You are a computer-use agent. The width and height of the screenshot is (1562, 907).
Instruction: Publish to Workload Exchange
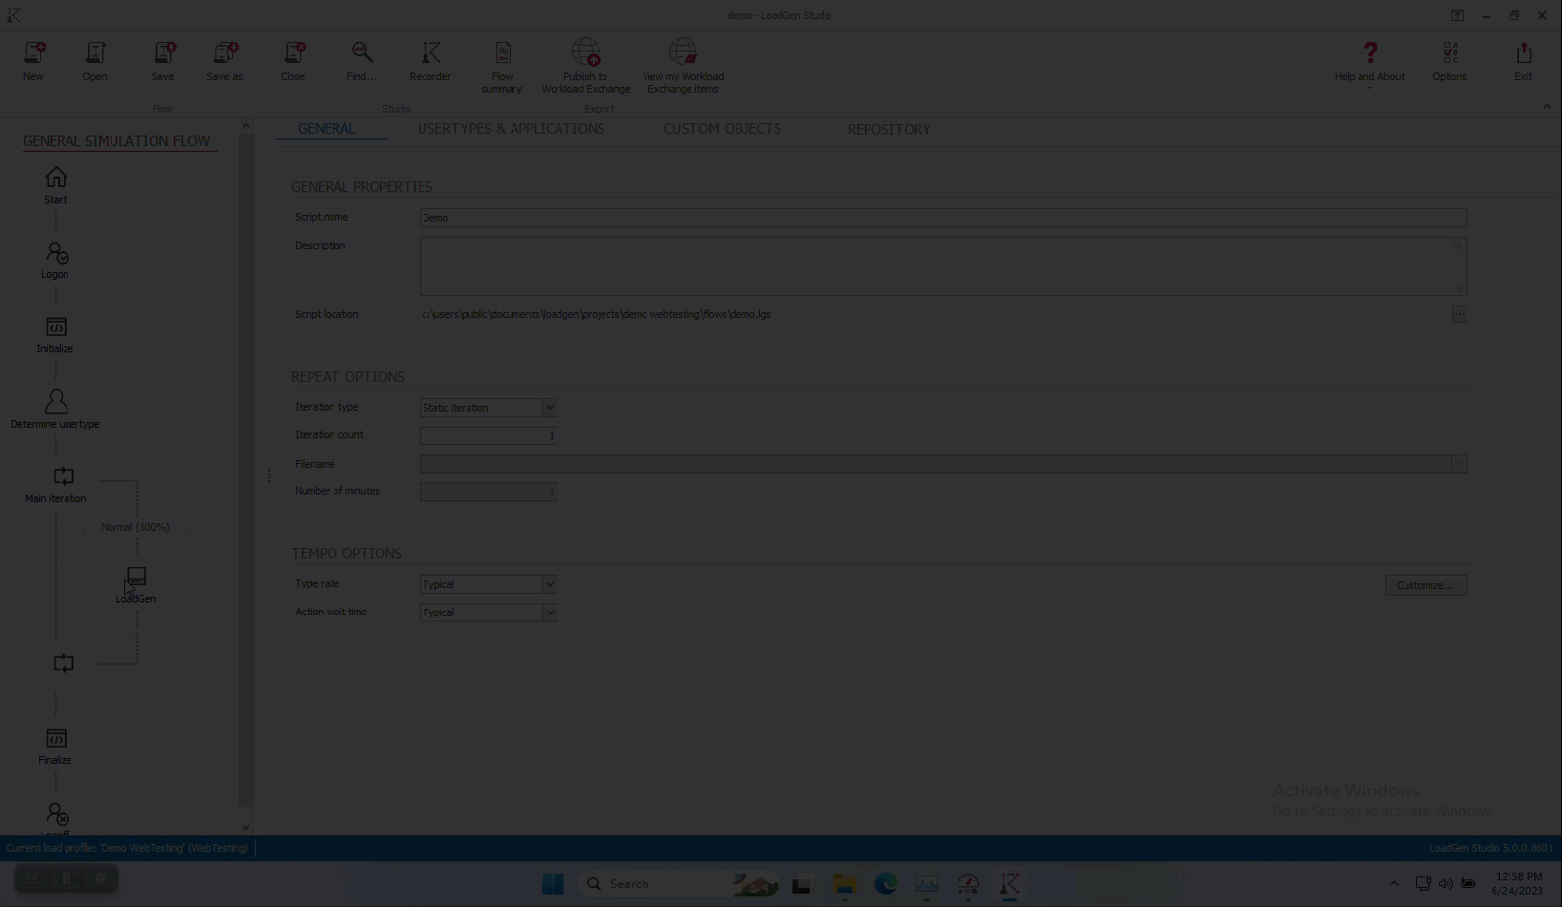tap(586, 67)
